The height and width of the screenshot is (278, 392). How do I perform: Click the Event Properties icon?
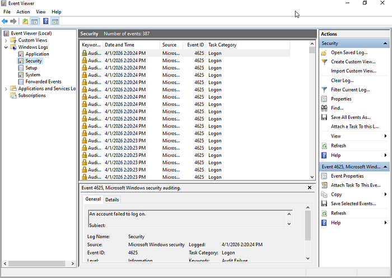tap(324, 176)
